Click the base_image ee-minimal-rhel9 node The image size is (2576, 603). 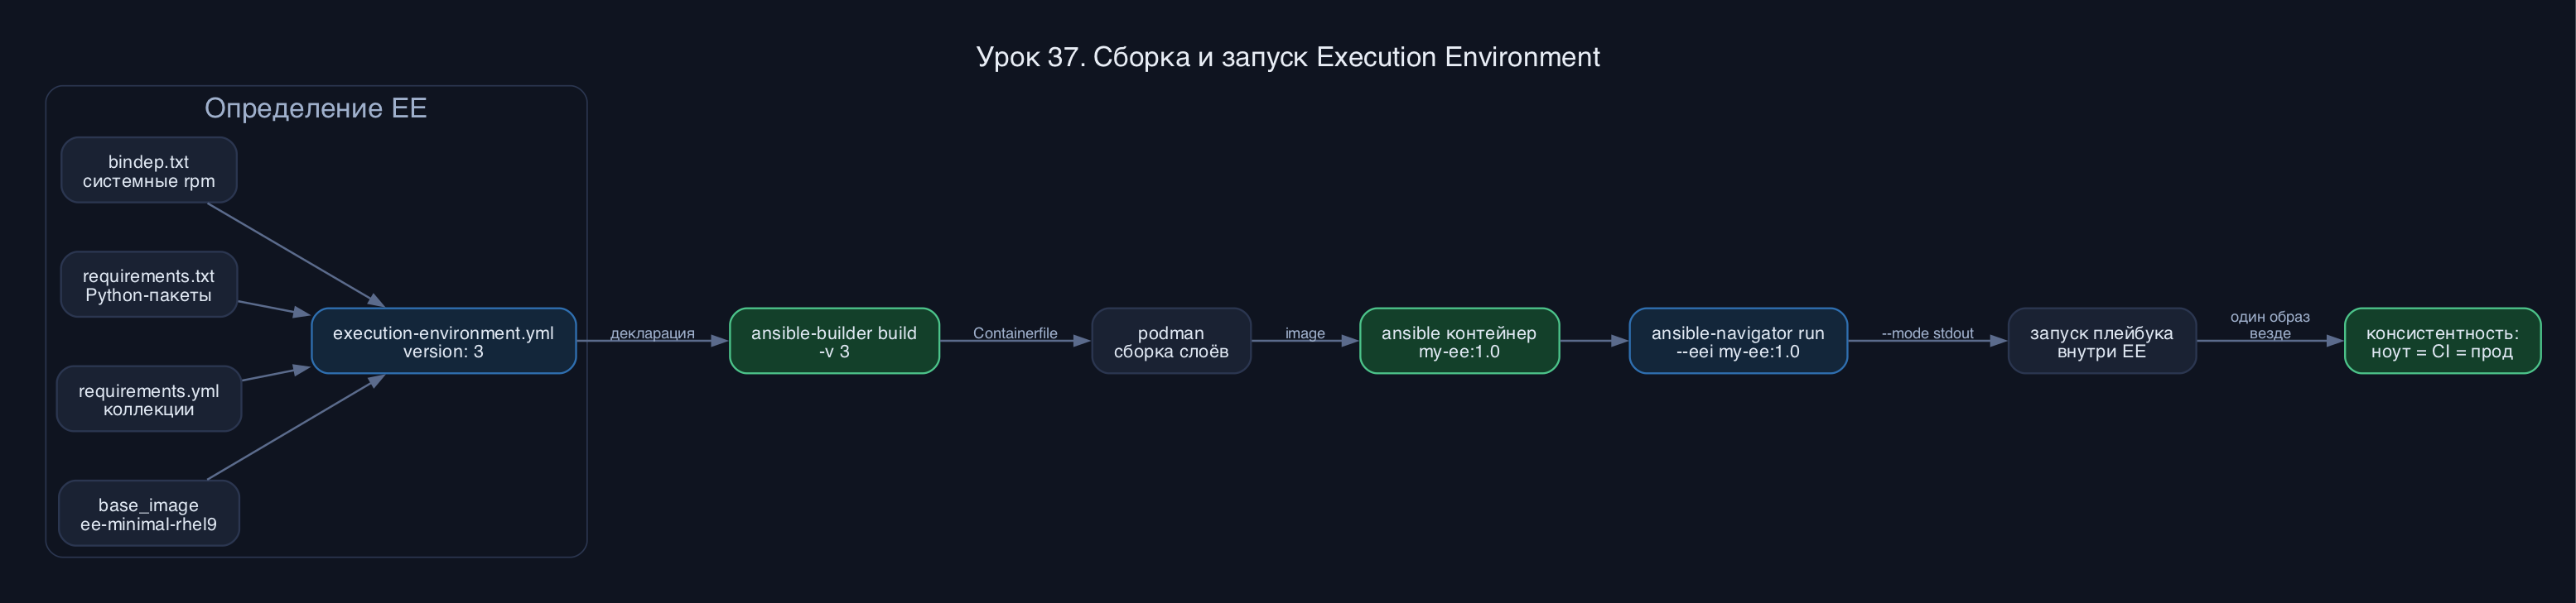coord(148,514)
